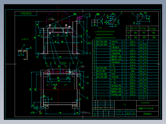
Task: Select part callout "13" below the front view
Action: tap(46, 63)
